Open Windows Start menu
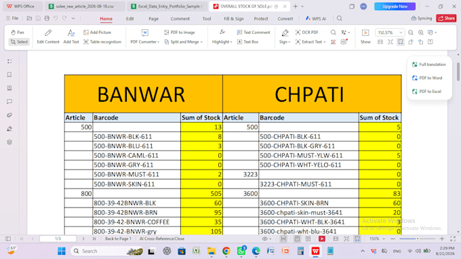 62,251
